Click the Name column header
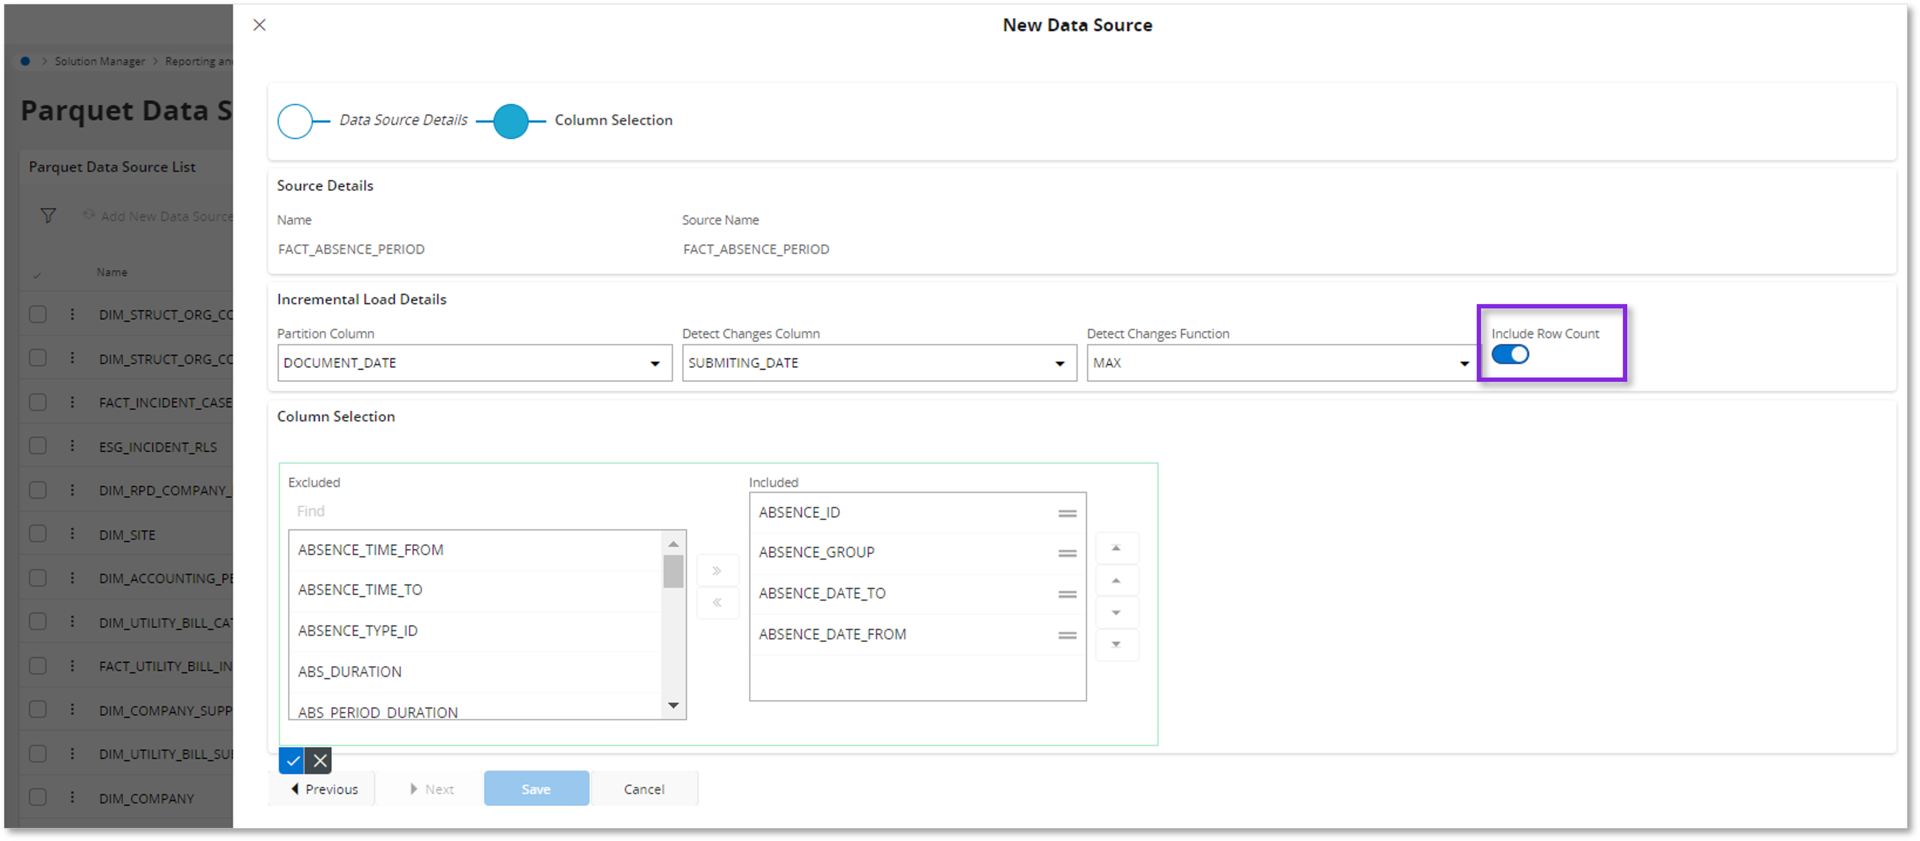 pyautogui.click(x=112, y=272)
